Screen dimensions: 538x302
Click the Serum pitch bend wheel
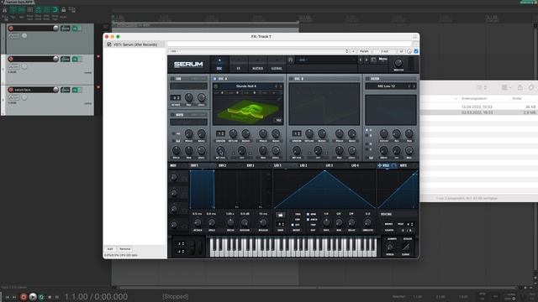(193, 247)
